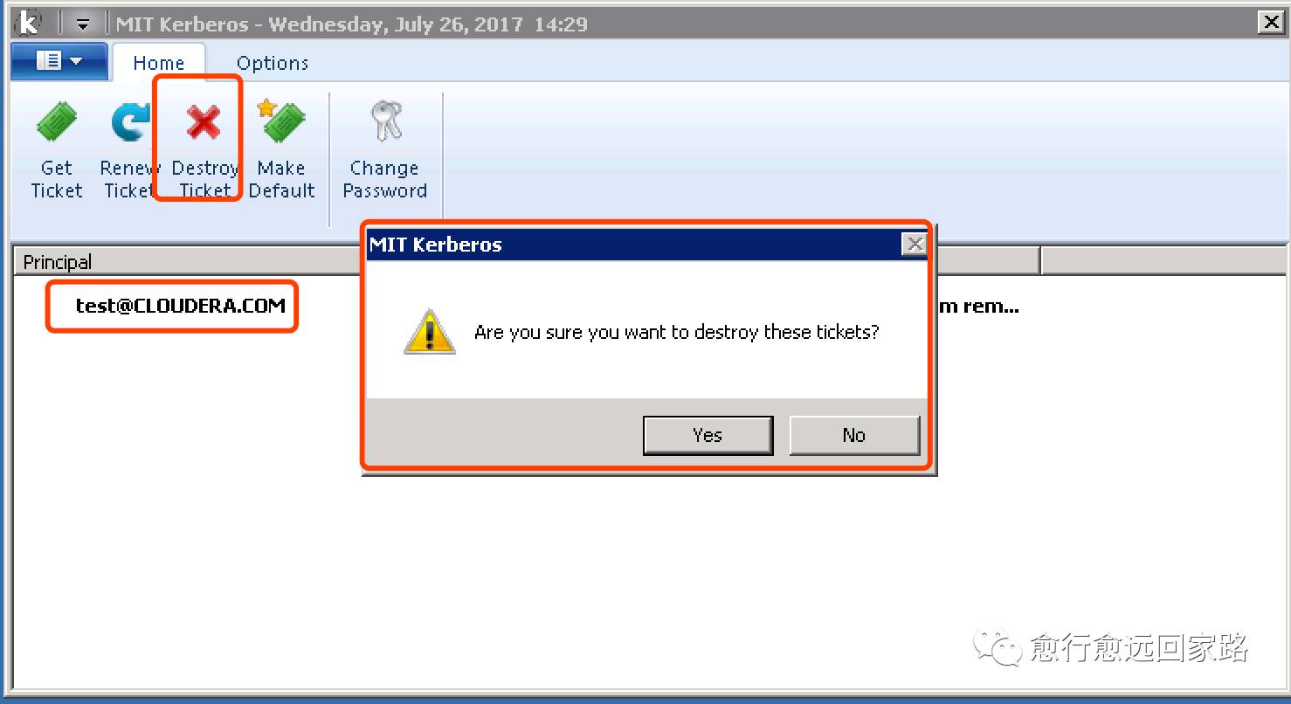Select the Renew Ticket blue arrow icon
Viewport: 1291px width, 704px height.
pyautogui.click(x=130, y=122)
